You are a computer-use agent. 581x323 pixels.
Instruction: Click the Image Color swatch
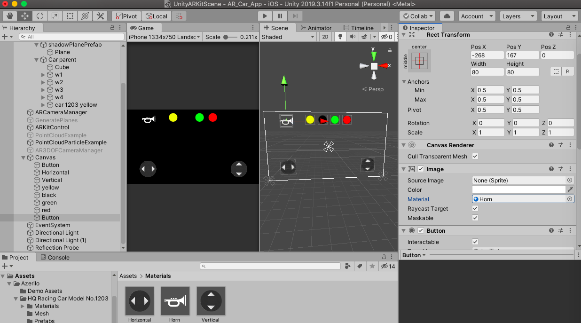coord(519,190)
